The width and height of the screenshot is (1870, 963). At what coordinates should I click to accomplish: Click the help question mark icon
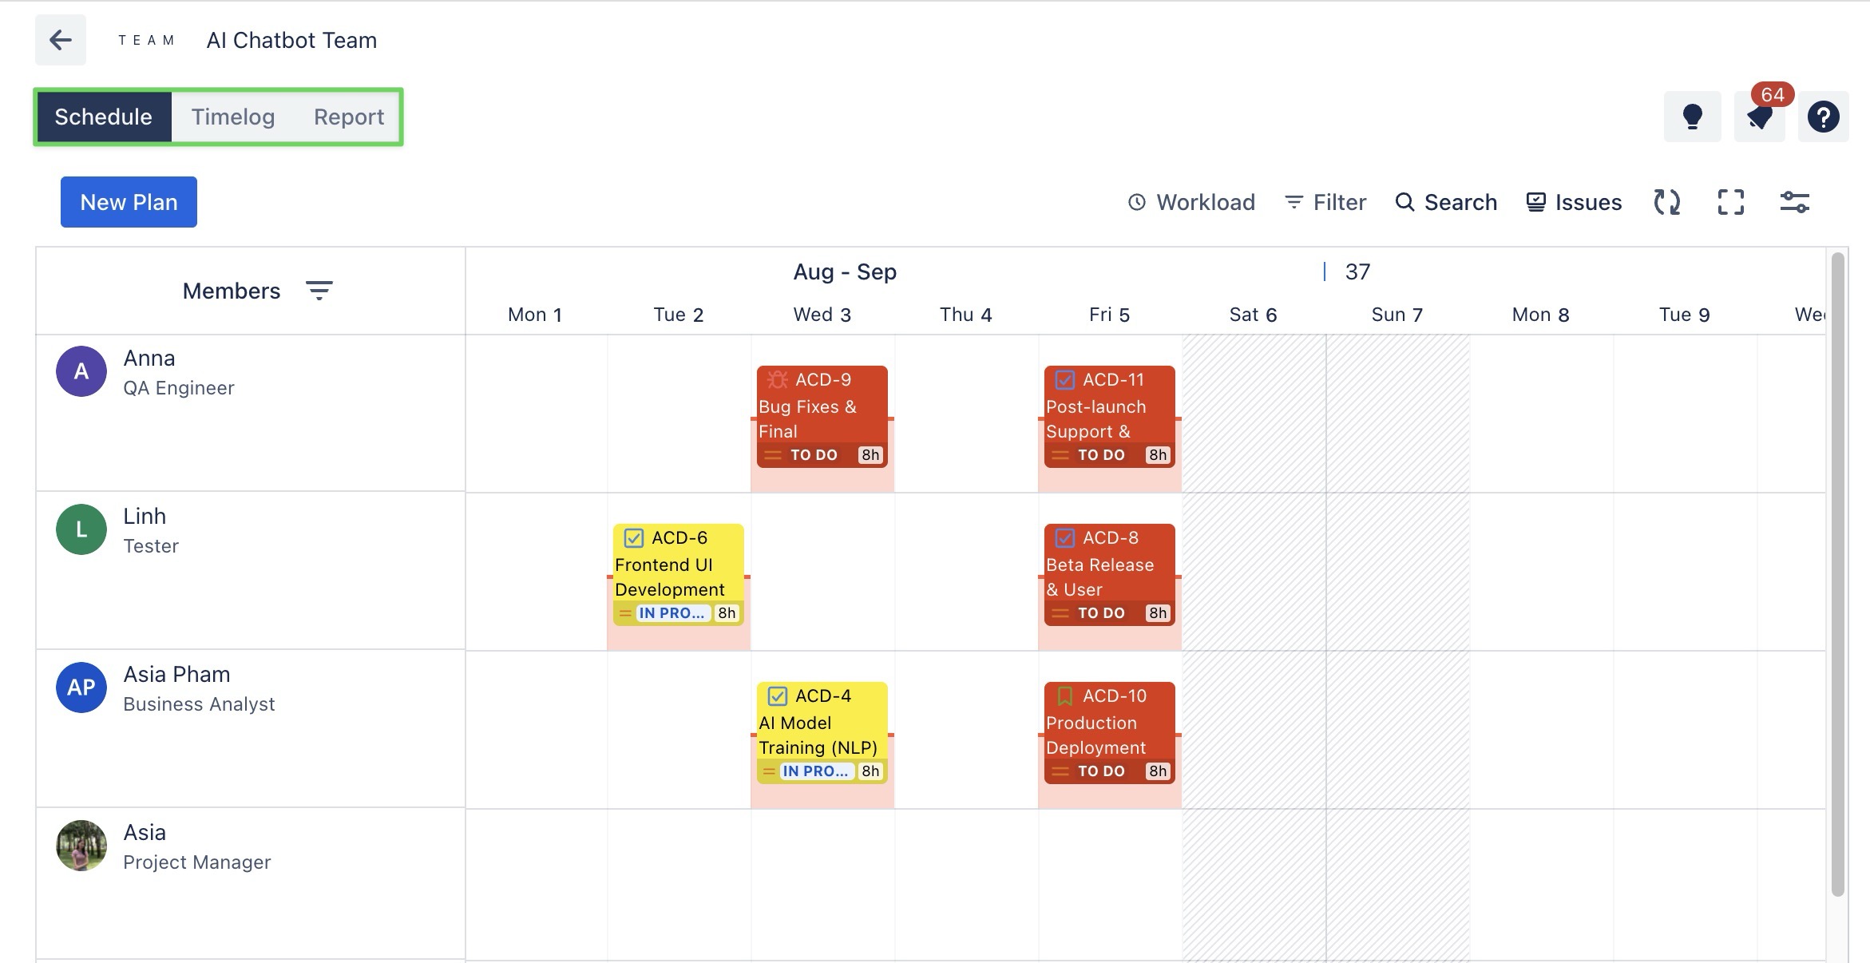[x=1823, y=117]
